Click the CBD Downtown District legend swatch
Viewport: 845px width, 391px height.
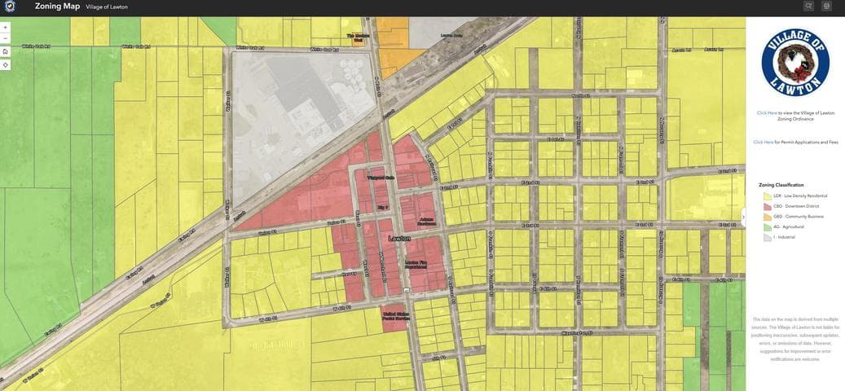pyautogui.click(x=768, y=207)
